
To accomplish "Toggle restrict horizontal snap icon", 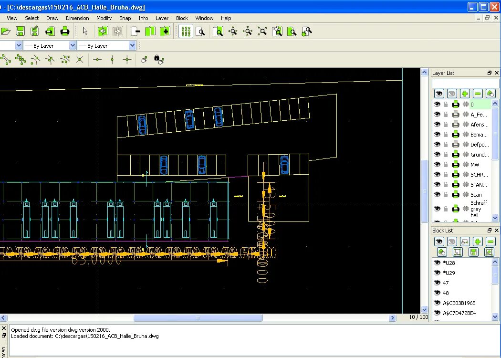I will tap(97, 60).
